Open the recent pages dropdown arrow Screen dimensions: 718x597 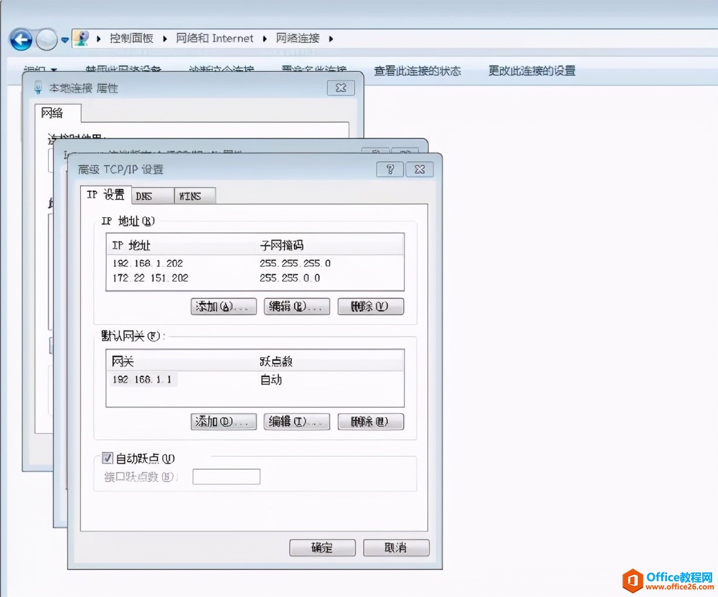tap(64, 40)
